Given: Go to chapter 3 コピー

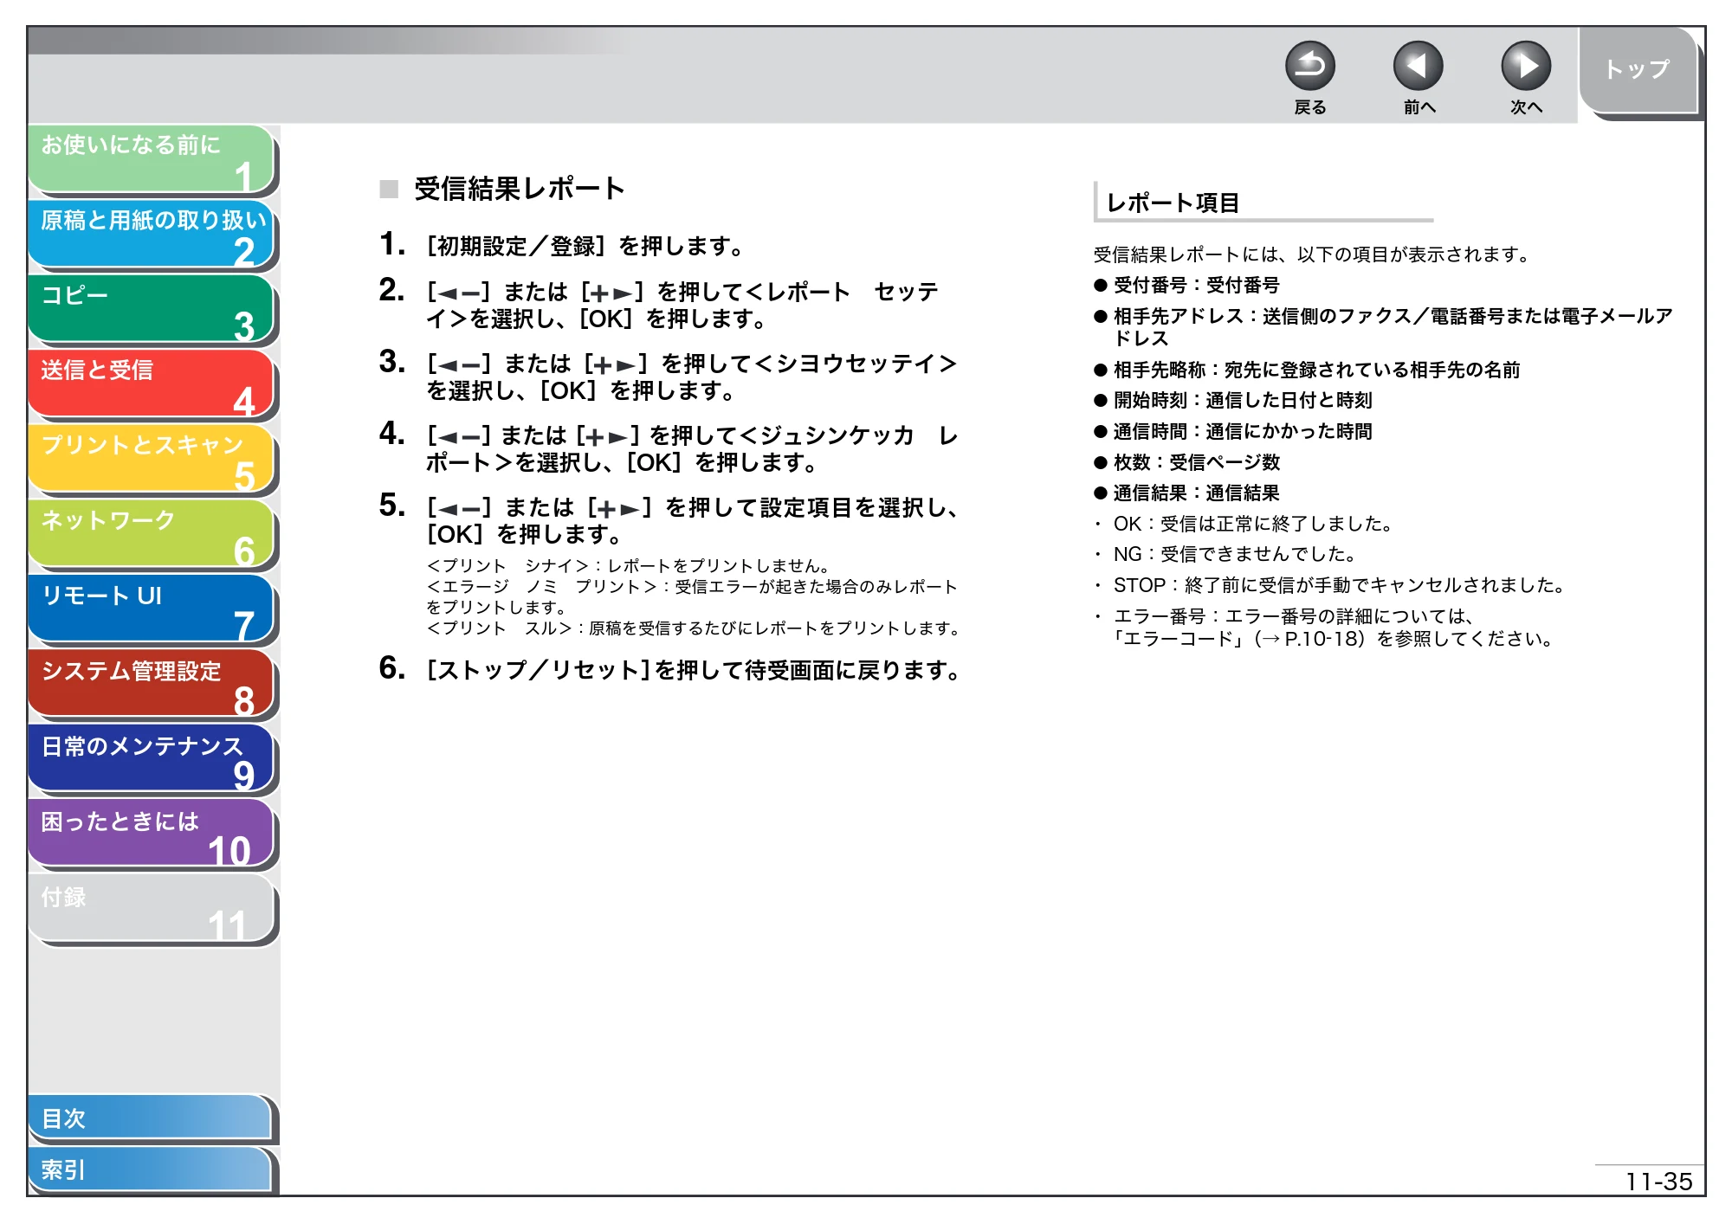Looking at the screenshot, I should tap(152, 310).
